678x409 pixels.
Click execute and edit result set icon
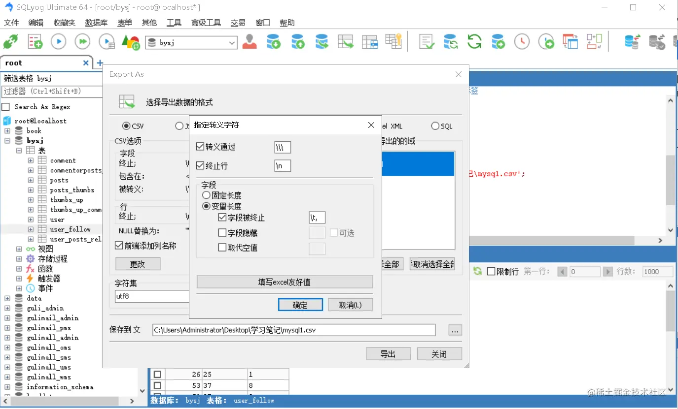point(107,42)
